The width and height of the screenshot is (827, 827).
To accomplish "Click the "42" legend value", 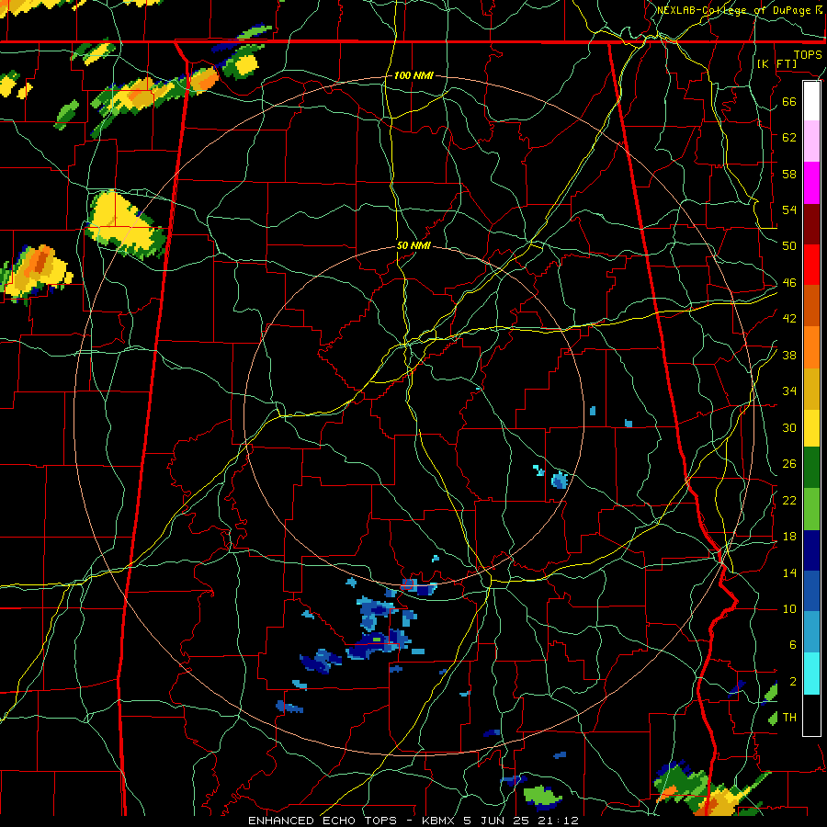I will tap(789, 319).
